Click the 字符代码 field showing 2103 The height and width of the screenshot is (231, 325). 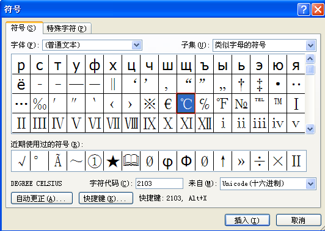(159, 183)
